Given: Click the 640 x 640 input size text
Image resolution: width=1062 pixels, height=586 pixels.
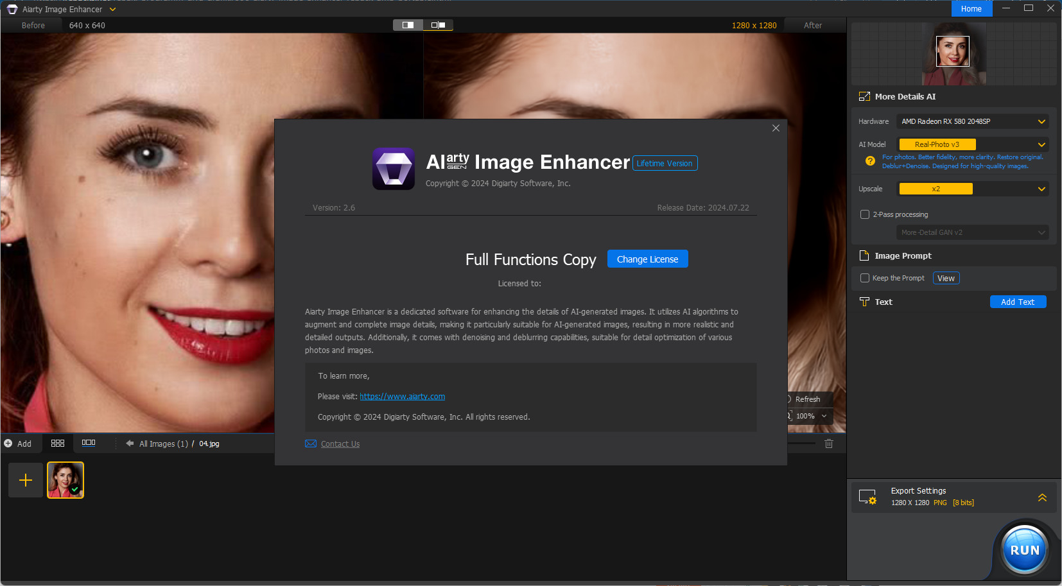Looking at the screenshot, I should click(87, 26).
